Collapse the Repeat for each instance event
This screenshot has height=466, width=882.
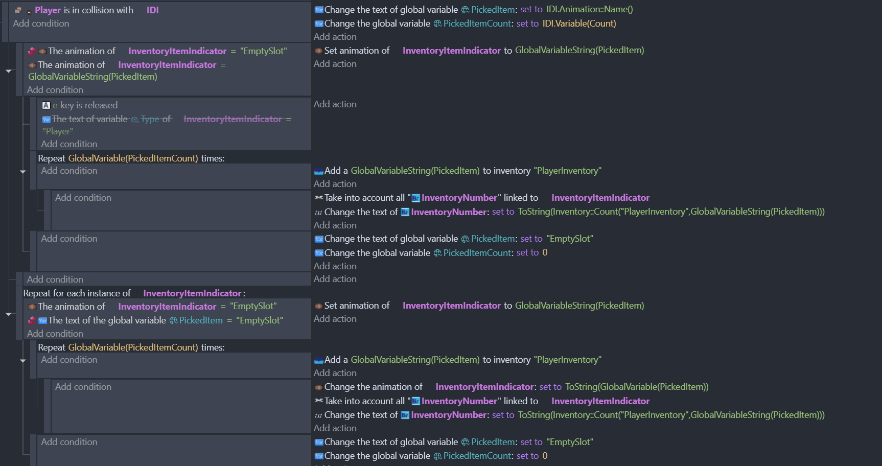pyautogui.click(x=9, y=315)
